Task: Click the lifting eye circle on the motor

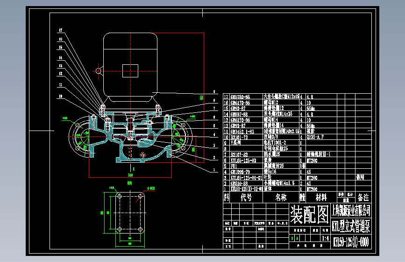Action: point(98,71)
